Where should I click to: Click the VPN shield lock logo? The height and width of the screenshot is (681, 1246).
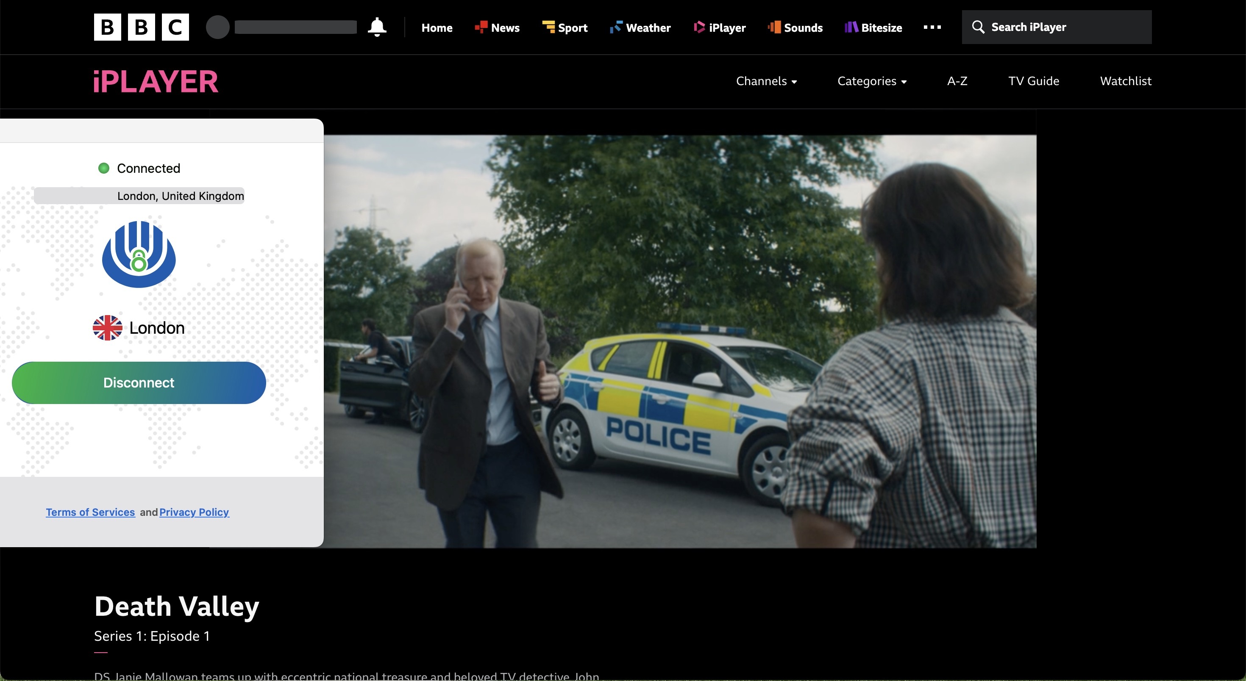tap(139, 254)
